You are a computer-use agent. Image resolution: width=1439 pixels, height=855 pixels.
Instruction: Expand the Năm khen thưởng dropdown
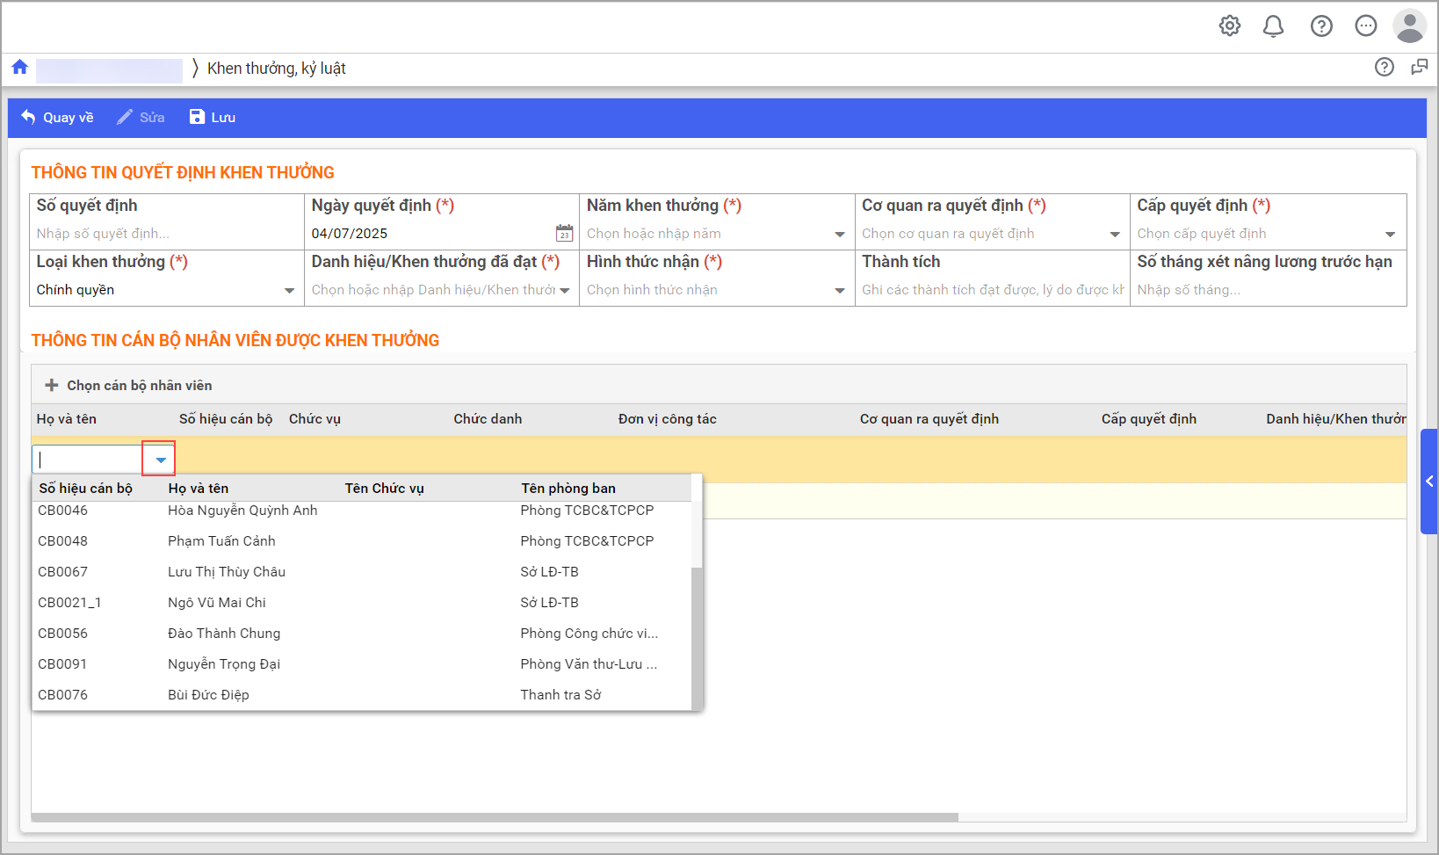click(x=839, y=235)
